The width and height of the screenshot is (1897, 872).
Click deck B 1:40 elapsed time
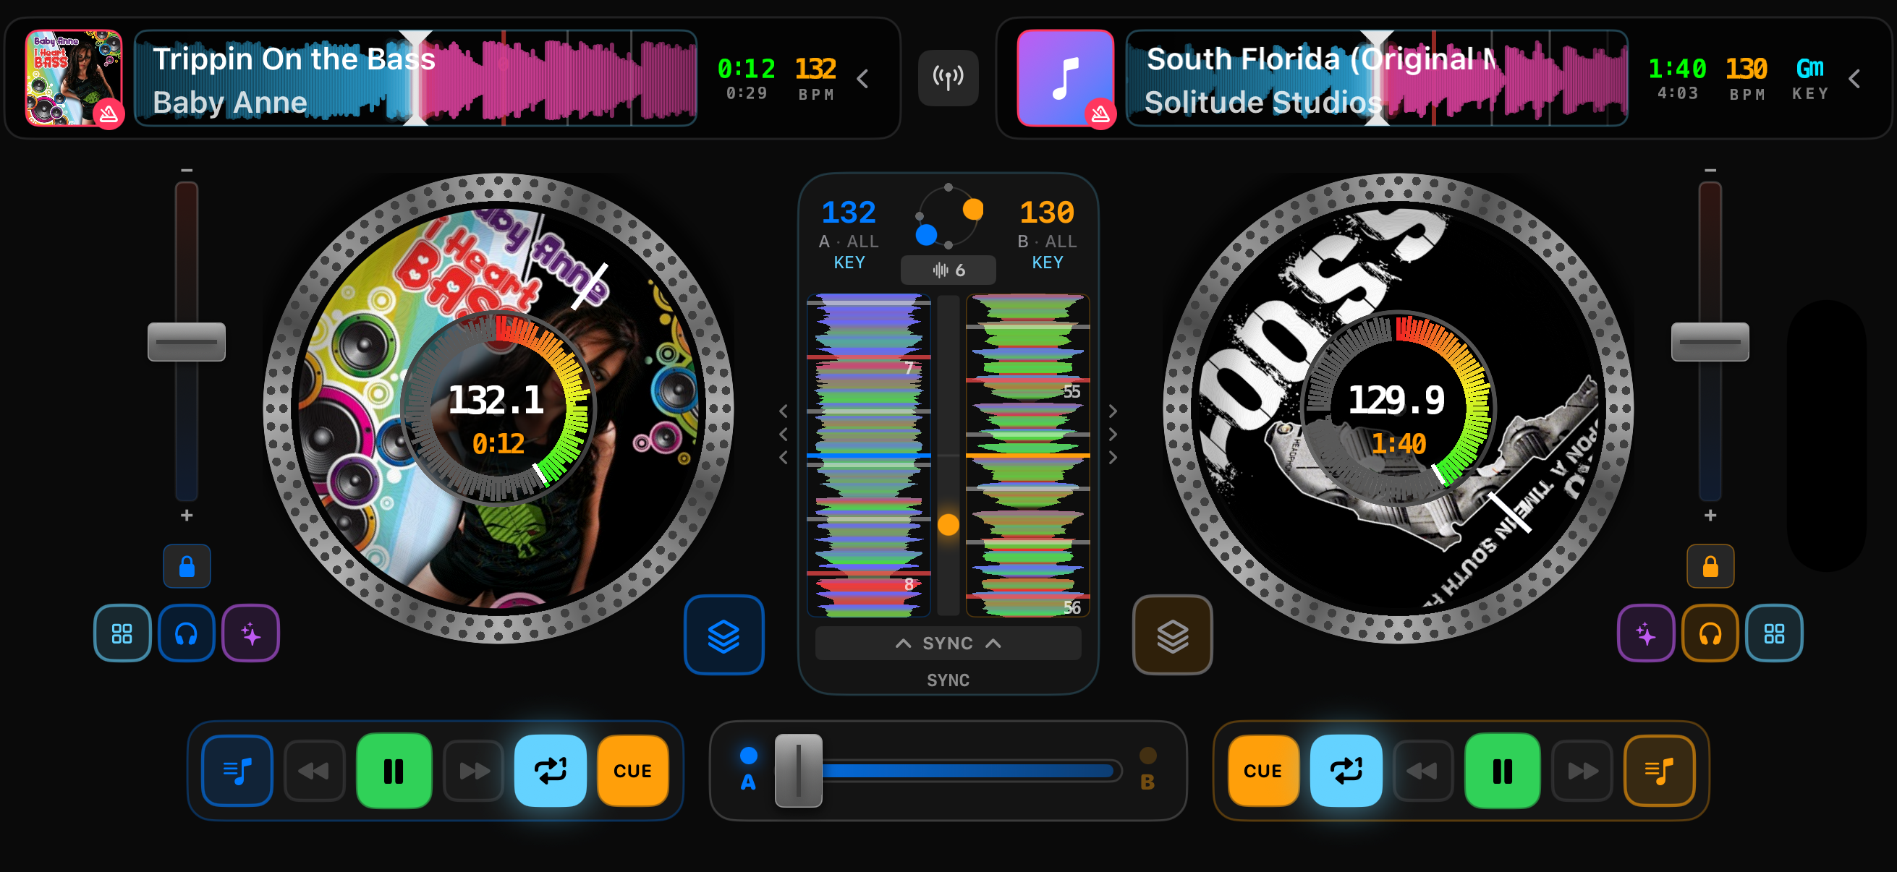pos(1677,69)
